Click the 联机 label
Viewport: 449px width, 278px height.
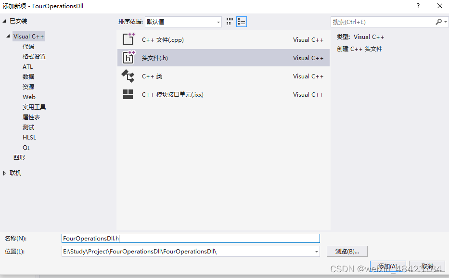pos(15,173)
